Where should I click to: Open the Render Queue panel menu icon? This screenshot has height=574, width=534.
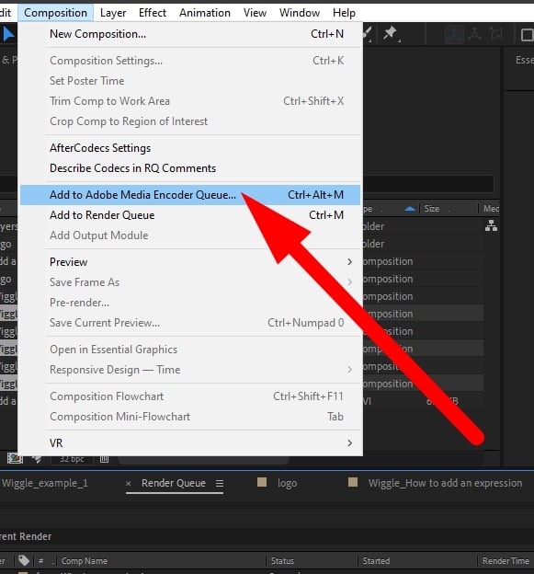tap(220, 483)
